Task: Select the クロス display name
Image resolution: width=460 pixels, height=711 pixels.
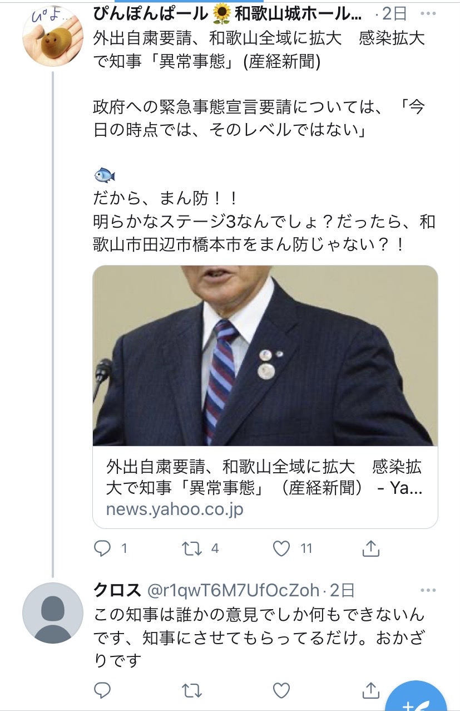Action: pos(116,590)
